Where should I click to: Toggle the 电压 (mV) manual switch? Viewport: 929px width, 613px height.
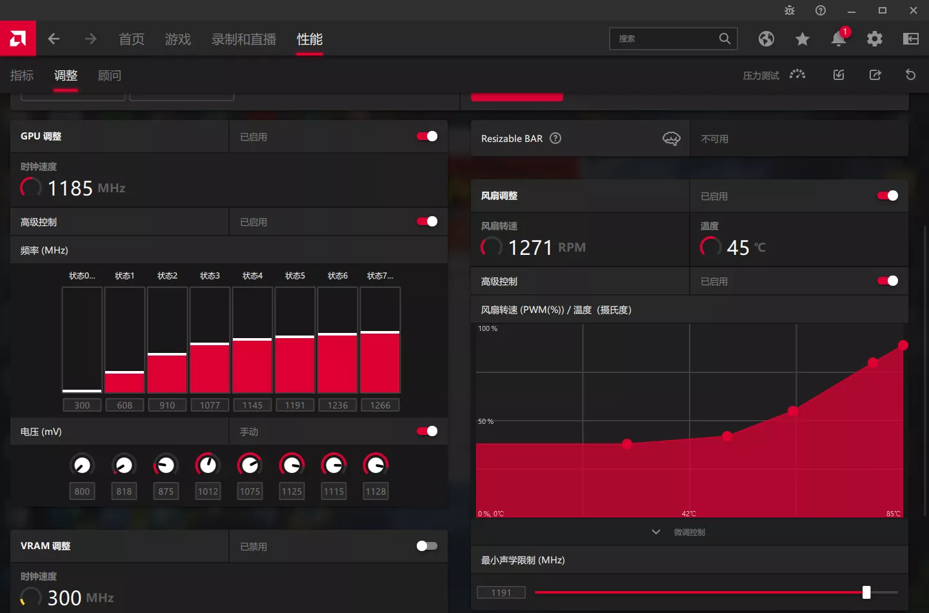click(x=427, y=431)
